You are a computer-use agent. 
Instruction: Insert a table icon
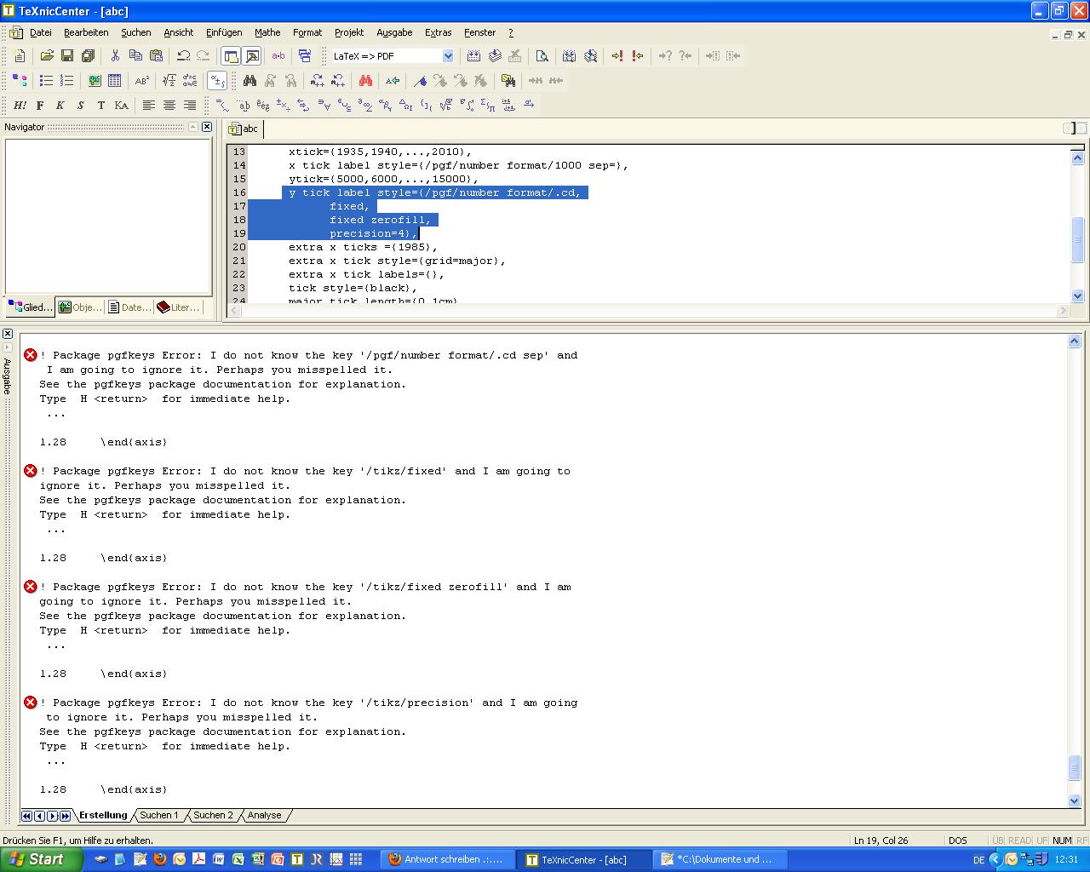coord(115,81)
